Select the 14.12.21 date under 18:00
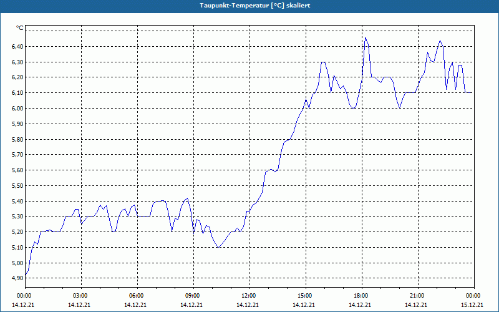 [x=360, y=305]
